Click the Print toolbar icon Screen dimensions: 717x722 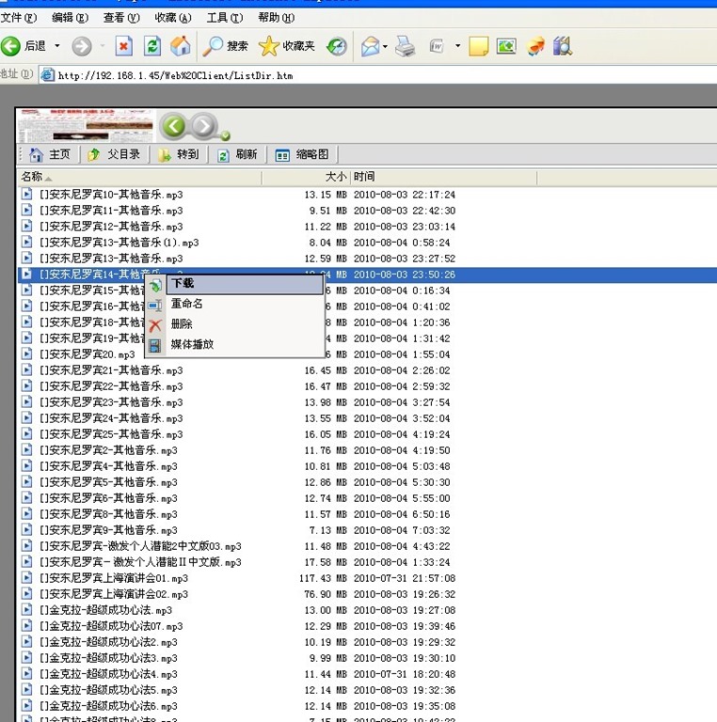point(405,46)
